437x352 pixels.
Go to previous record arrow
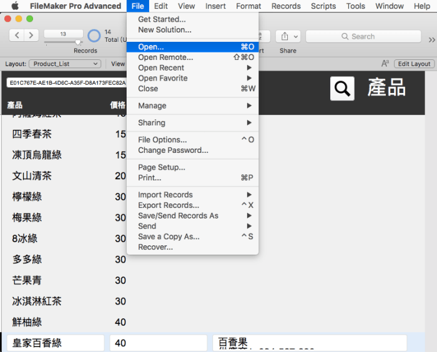pyautogui.click(x=17, y=36)
